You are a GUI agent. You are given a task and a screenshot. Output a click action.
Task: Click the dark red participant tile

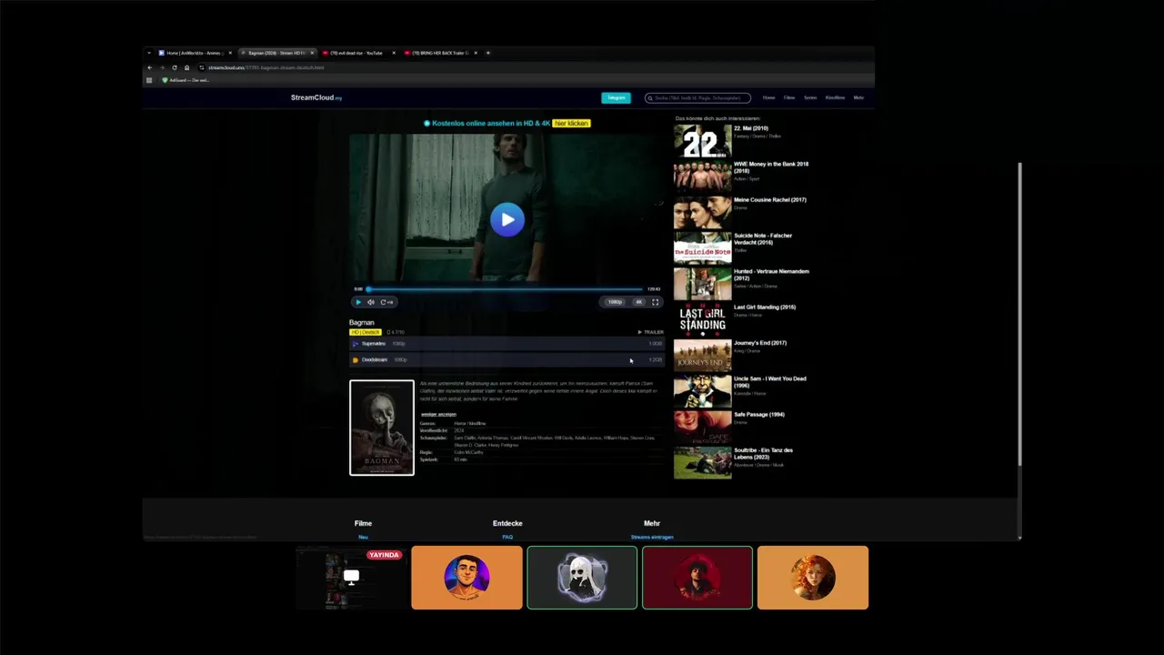pyautogui.click(x=697, y=578)
